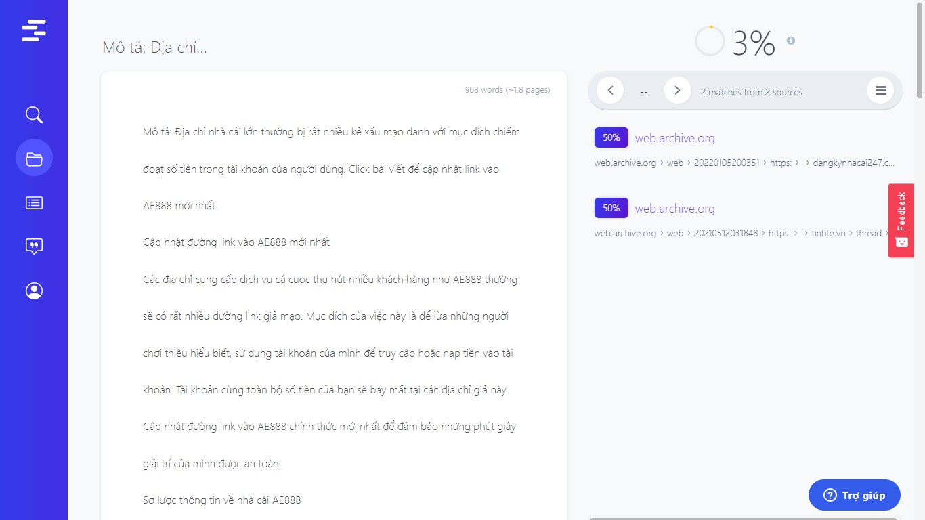Click the info icon beside 3%
This screenshot has height=520, width=925.
(x=790, y=41)
